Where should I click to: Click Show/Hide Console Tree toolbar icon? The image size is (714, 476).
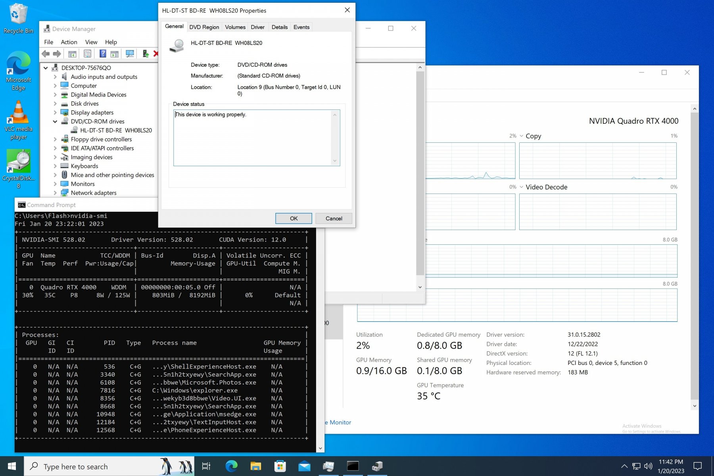[72, 54]
